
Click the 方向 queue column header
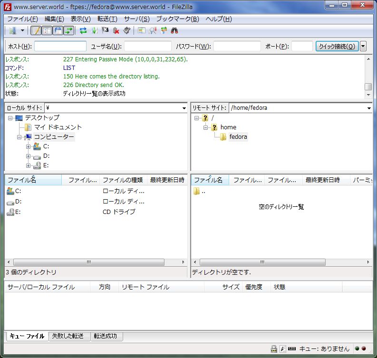pyautogui.click(x=104, y=287)
